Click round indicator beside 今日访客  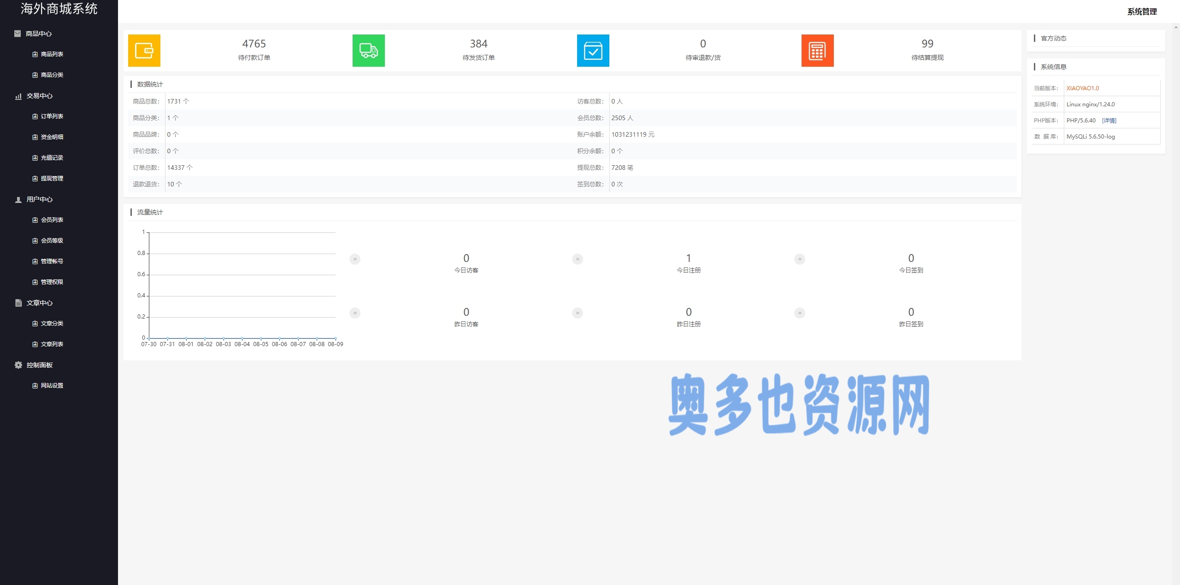(355, 259)
